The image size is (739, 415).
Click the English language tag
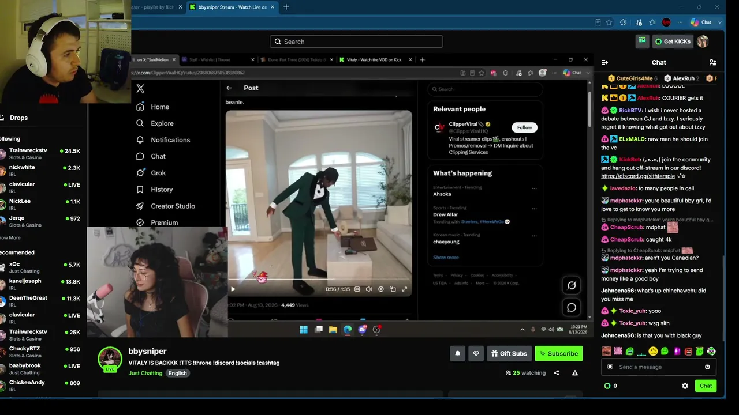pos(177,373)
